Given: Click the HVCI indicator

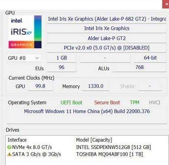Looking at the screenshot, I should [x=154, y=103].
